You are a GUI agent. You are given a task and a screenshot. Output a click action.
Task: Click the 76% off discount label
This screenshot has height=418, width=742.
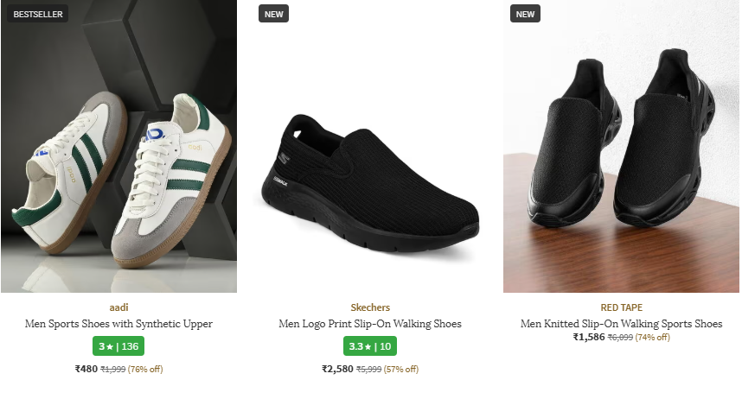(145, 370)
